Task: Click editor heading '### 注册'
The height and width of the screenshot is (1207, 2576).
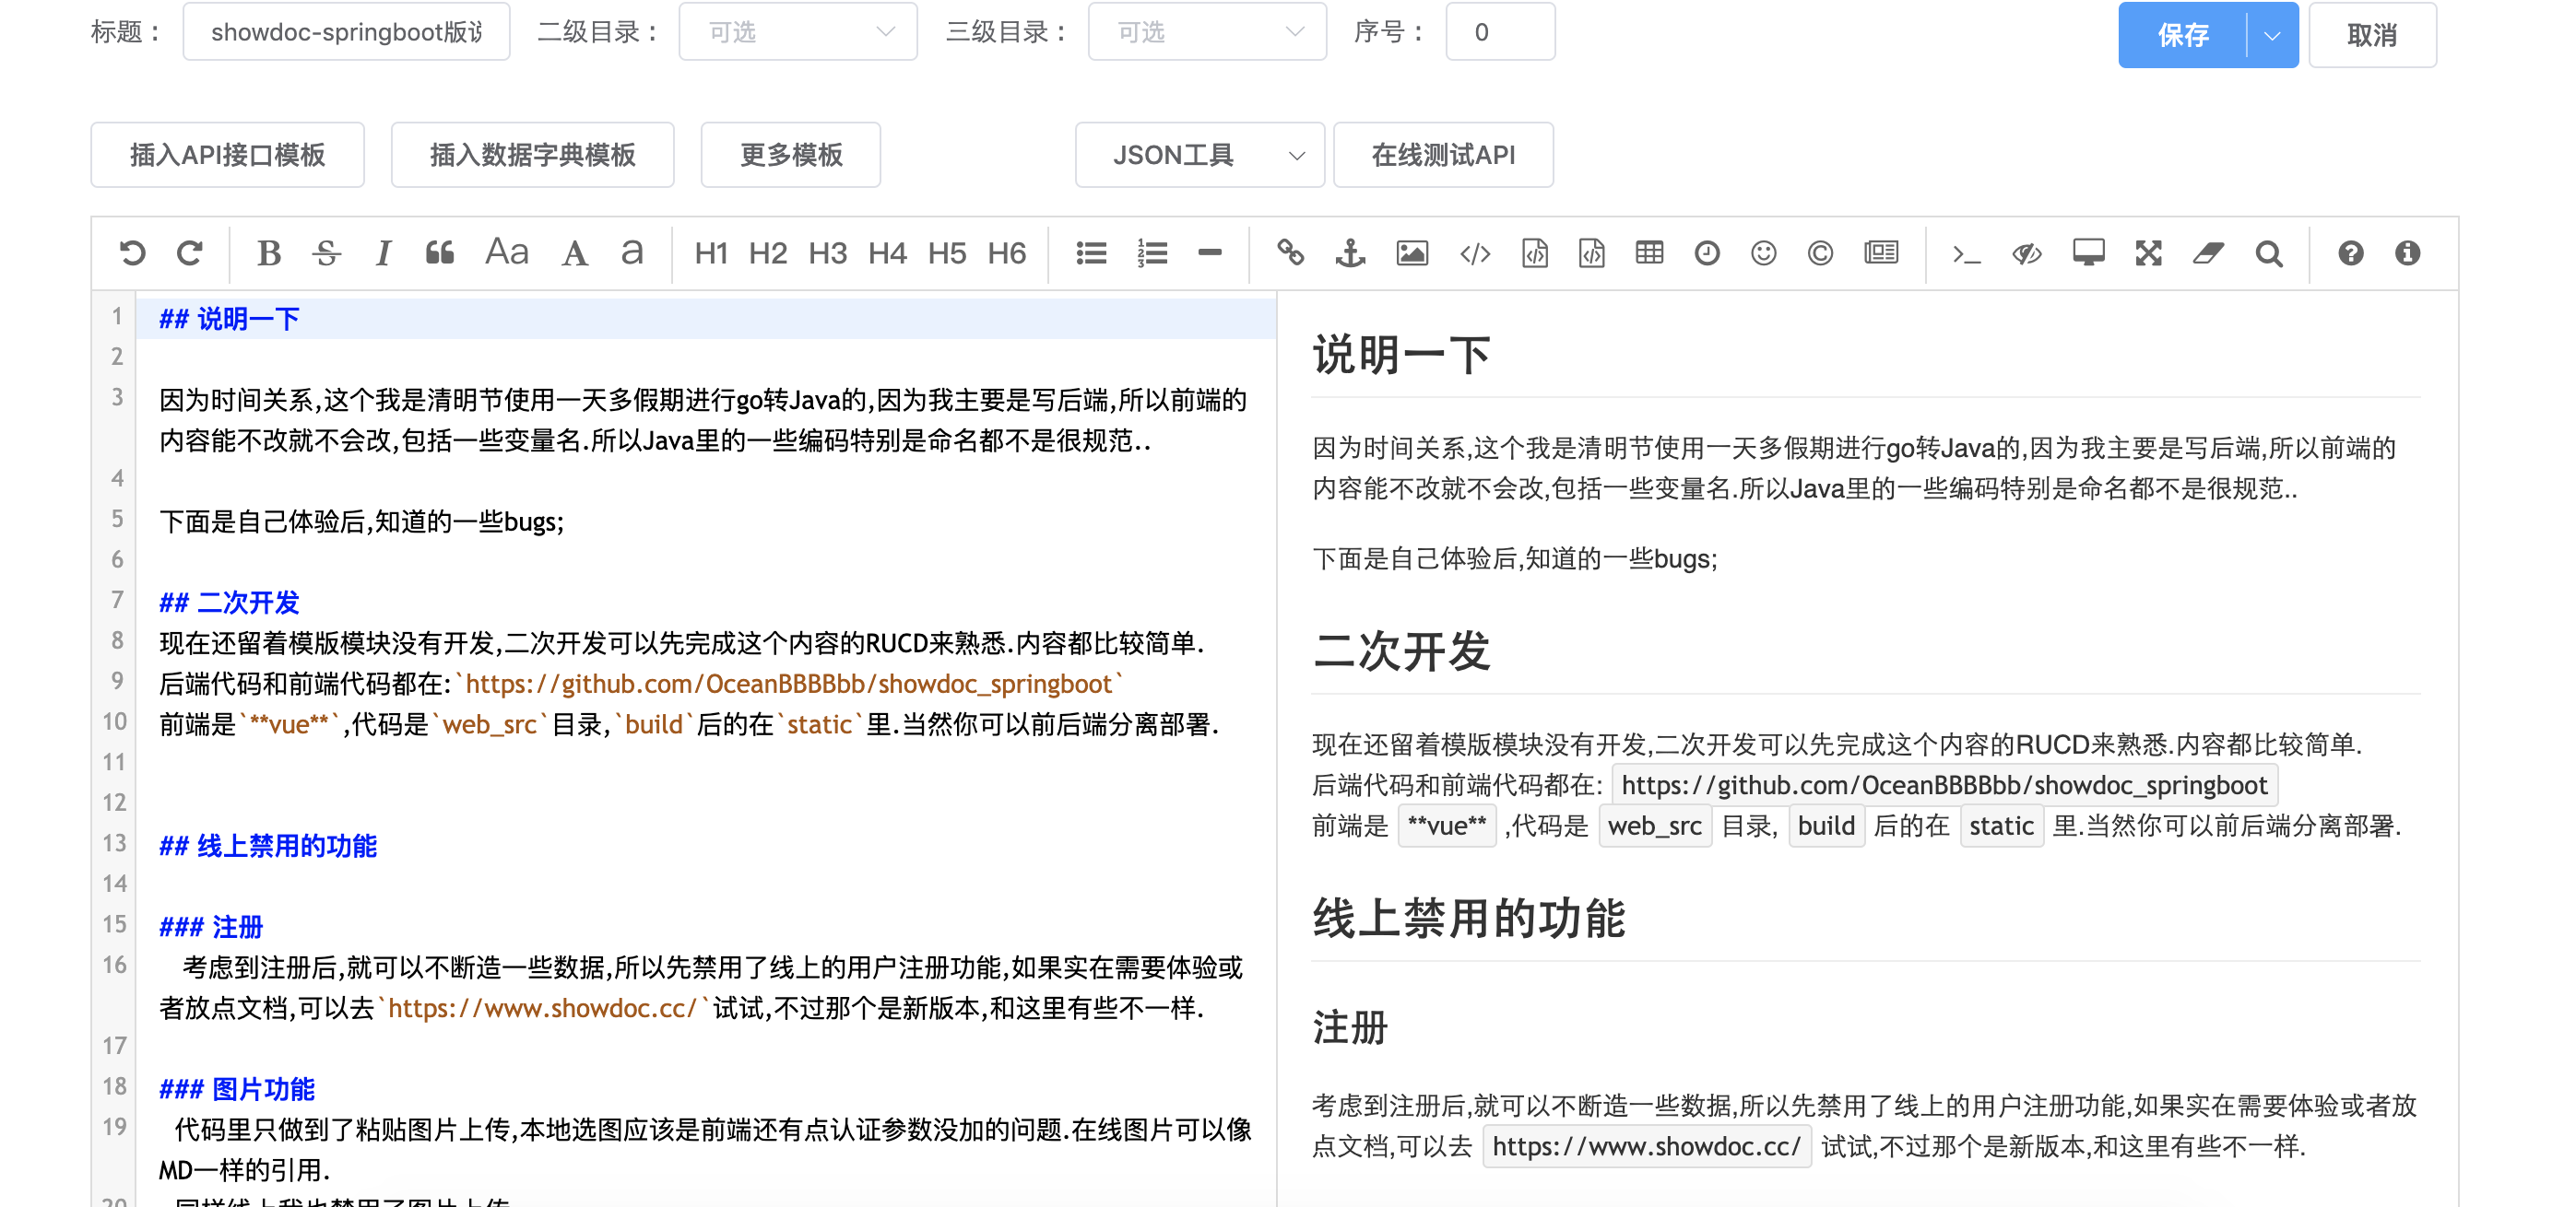Action: (211, 926)
